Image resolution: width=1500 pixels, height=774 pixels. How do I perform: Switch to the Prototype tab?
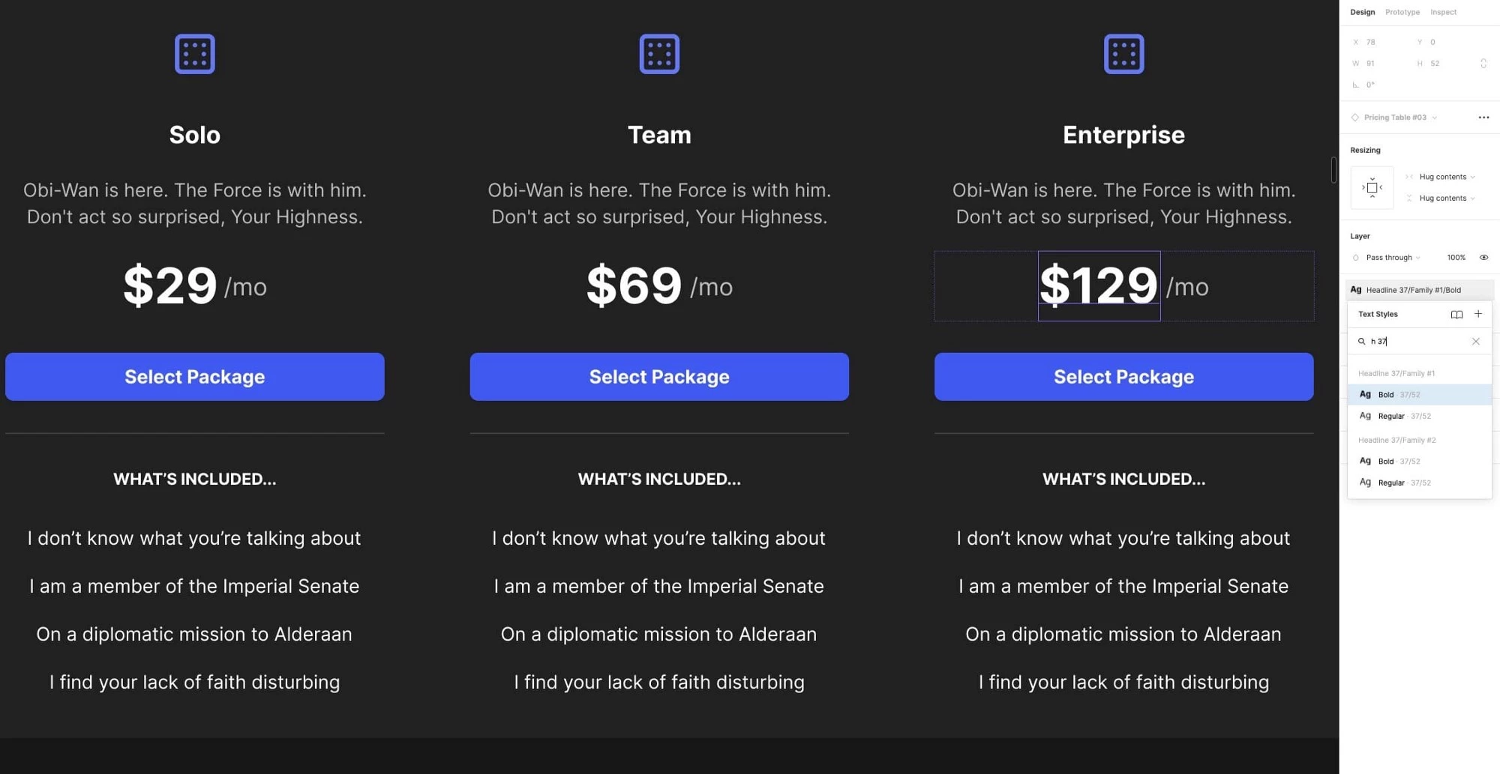point(1402,11)
